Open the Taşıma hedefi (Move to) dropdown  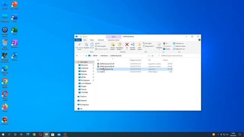tap(113, 46)
